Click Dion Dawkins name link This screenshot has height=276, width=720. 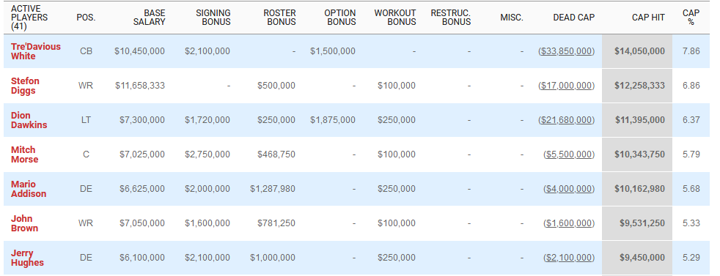coord(29,120)
